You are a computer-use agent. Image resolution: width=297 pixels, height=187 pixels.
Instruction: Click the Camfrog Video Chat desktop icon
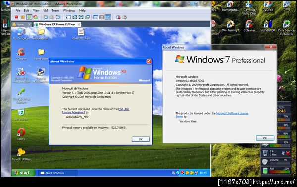tap(249, 8)
